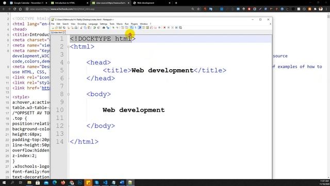The height and width of the screenshot is (186, 330).
Task: Open the Language menu in Notepad++
Action: point(93,24)
